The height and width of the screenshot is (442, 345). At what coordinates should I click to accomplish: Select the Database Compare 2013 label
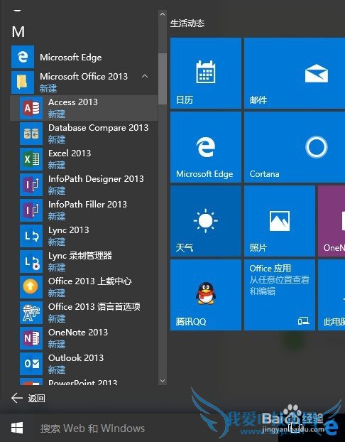point(98,128)
